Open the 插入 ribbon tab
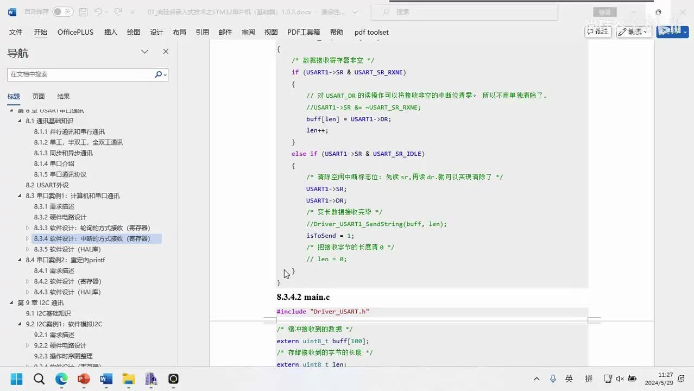 coord(111,32)
